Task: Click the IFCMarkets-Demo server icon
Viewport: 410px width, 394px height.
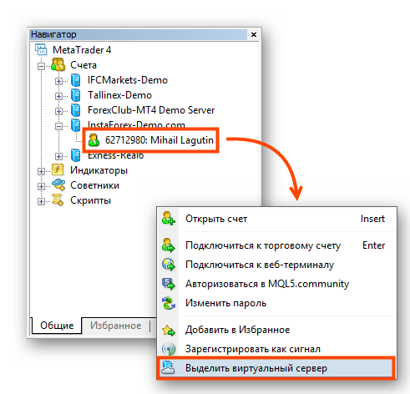Action: point(75,80)
